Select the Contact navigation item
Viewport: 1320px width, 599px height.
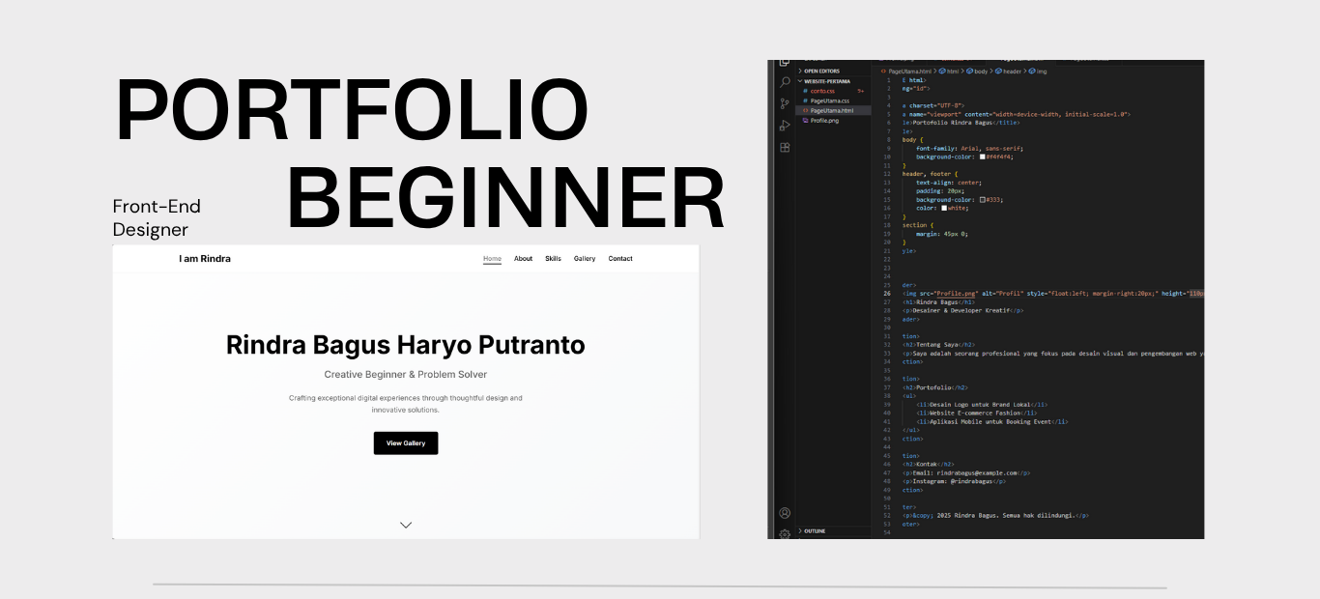(619, 258)
